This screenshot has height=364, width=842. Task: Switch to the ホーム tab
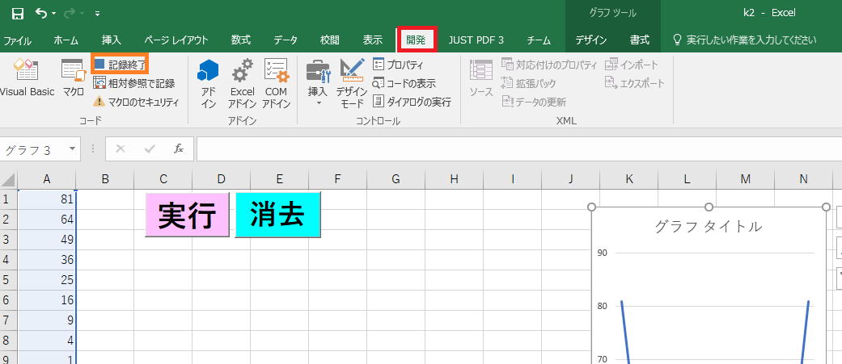(66, 40)
